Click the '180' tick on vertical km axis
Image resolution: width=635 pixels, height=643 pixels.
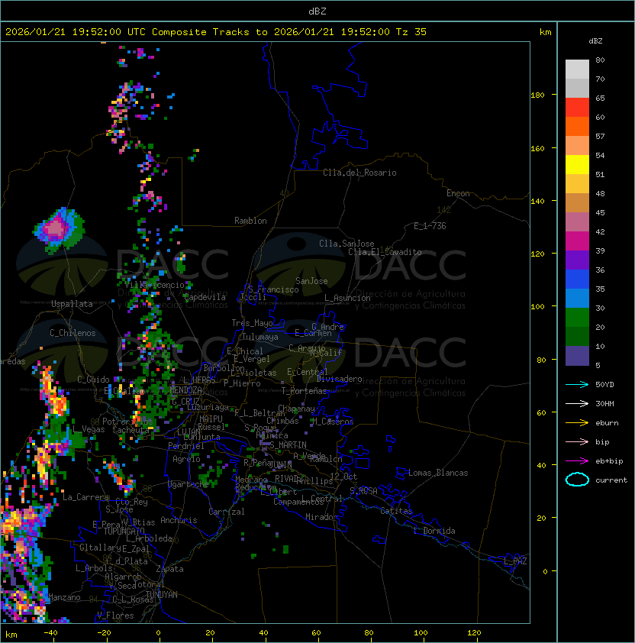pyautogui.click(x=537, y=95)
